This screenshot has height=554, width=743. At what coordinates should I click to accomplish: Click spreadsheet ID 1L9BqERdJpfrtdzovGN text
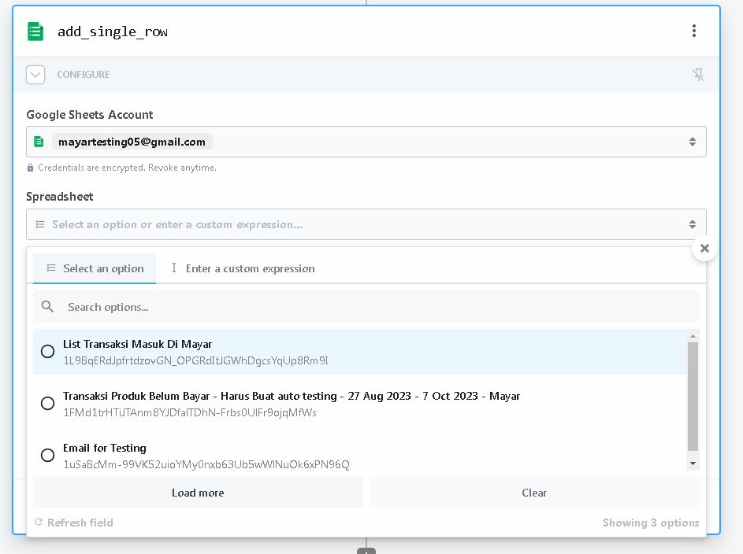pyautogui.click(x=195, y=361)
